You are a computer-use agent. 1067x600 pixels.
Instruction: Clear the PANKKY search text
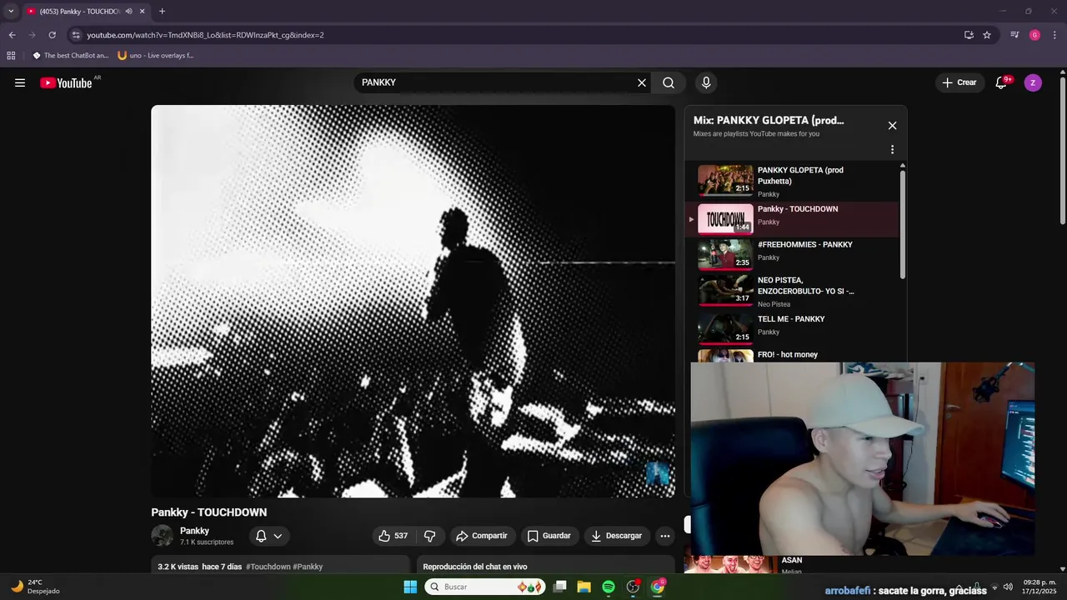(642, 82)
